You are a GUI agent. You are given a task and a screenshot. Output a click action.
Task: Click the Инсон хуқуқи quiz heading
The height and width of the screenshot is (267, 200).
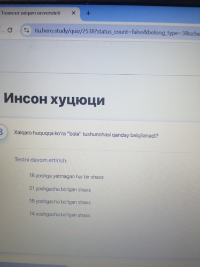[54, 99]
